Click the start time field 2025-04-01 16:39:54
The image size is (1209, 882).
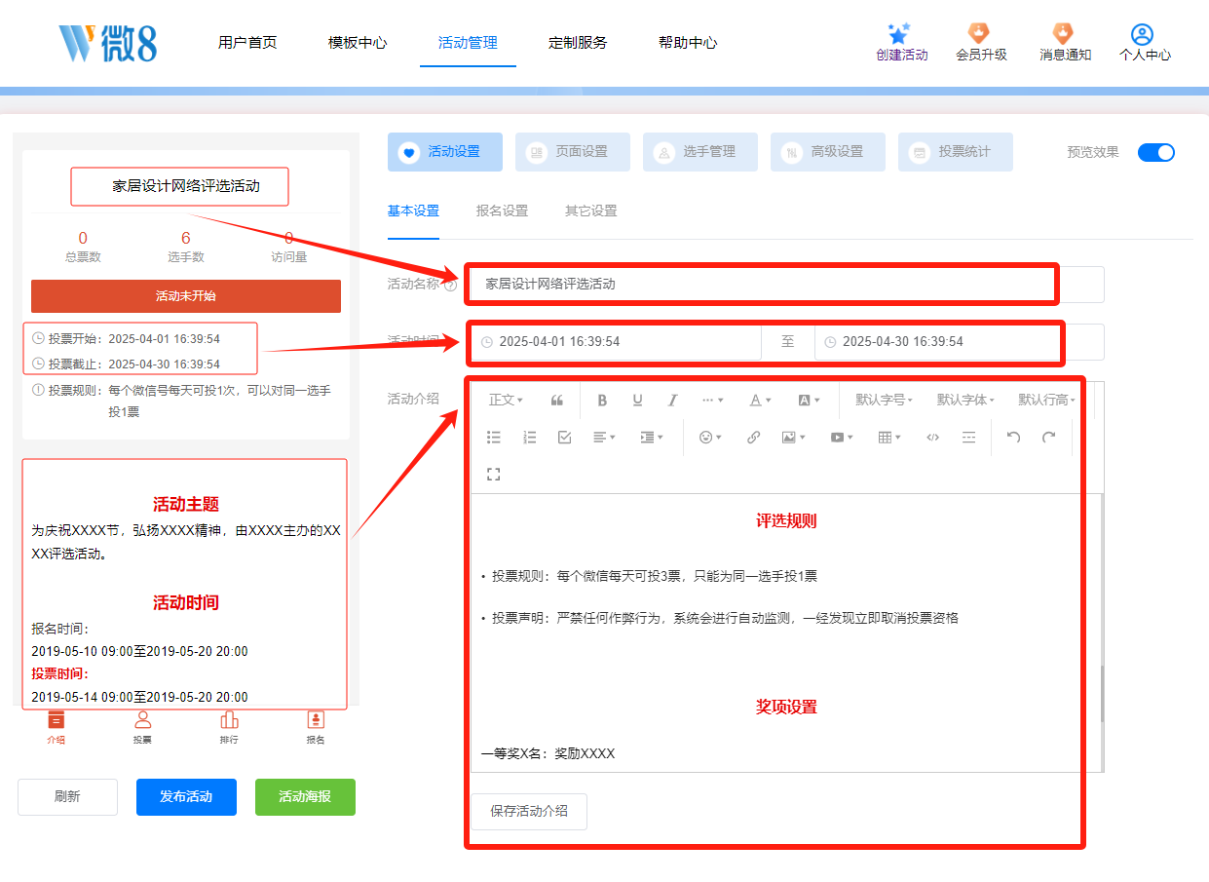[616, 342]
